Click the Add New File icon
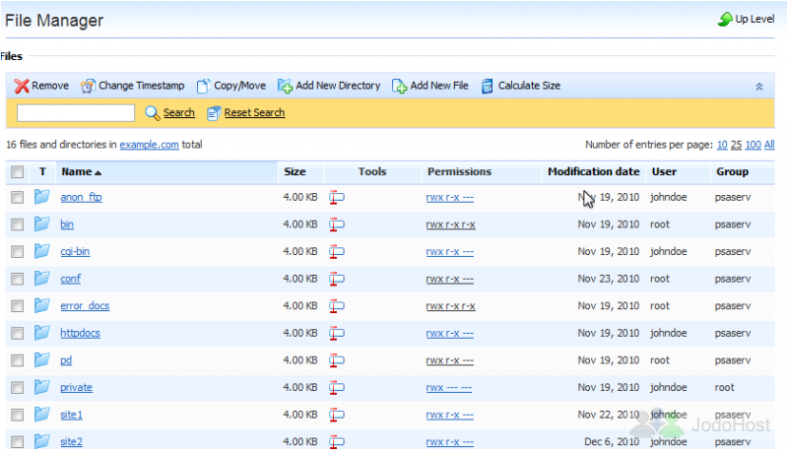Image resolution: width=788 pixels, height=450 pixels. 399,86
